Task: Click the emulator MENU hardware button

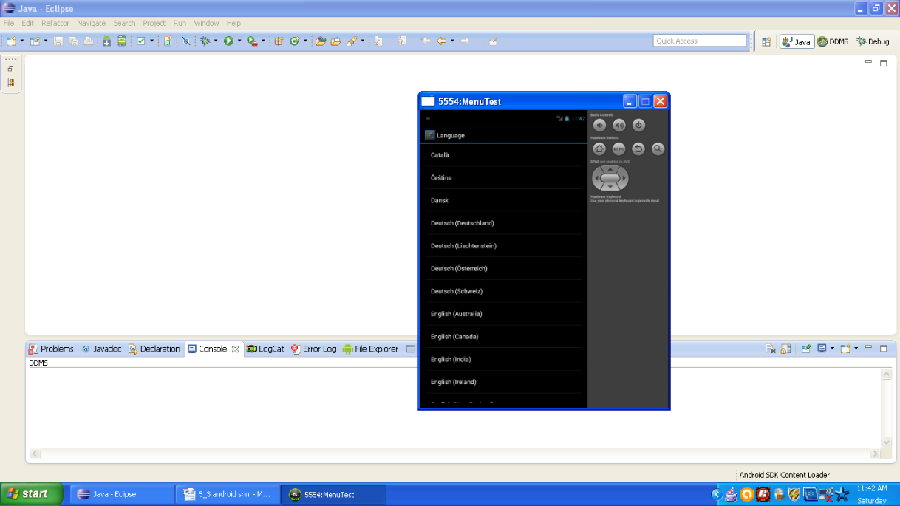Action: (619, 149)
